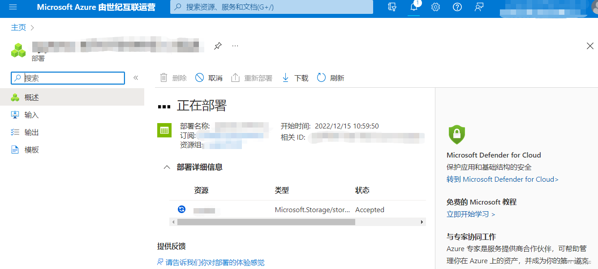Click the scrollbar's right arrow under the table
The height and width of the screenshot is (269, 598).
point(422,222)
